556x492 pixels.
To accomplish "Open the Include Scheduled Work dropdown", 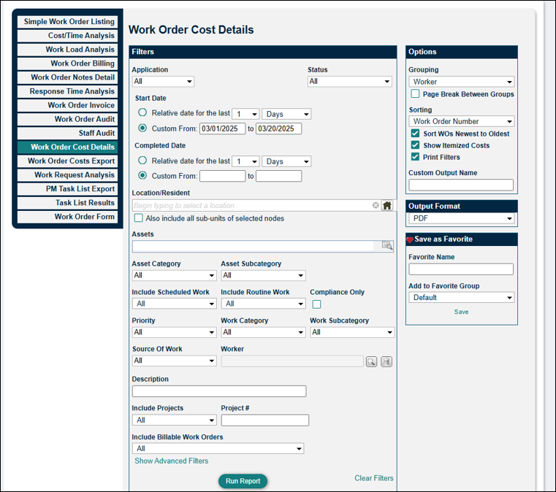I will [x=174, y=304].
